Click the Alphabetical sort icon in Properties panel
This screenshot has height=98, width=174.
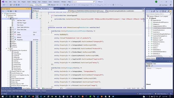(149, 66)
